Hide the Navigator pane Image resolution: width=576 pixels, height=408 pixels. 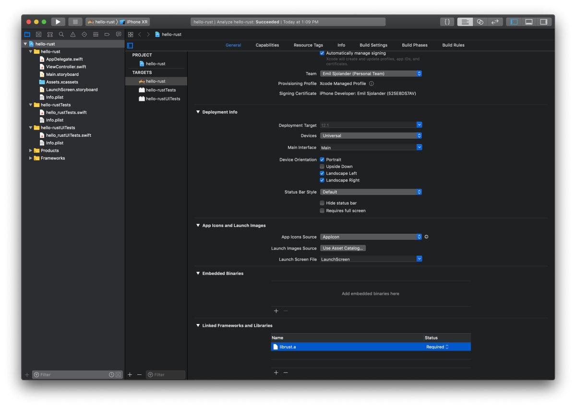(x=514, y=22)
